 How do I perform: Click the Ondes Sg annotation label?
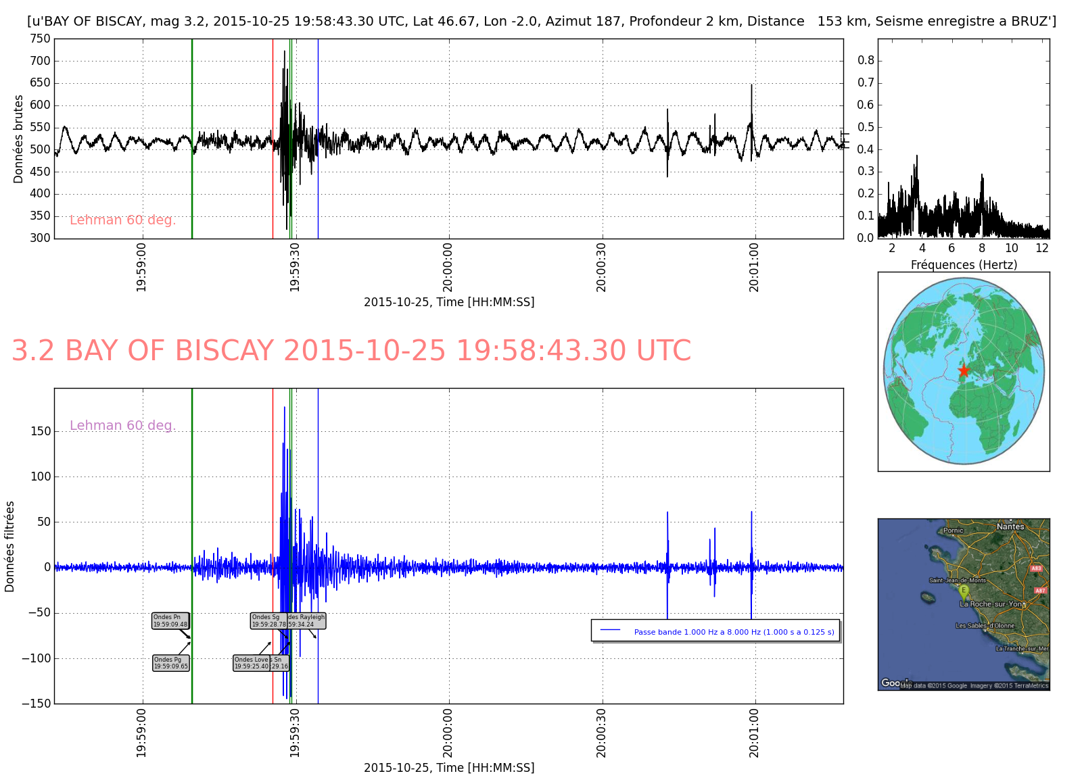coord(268,620)
